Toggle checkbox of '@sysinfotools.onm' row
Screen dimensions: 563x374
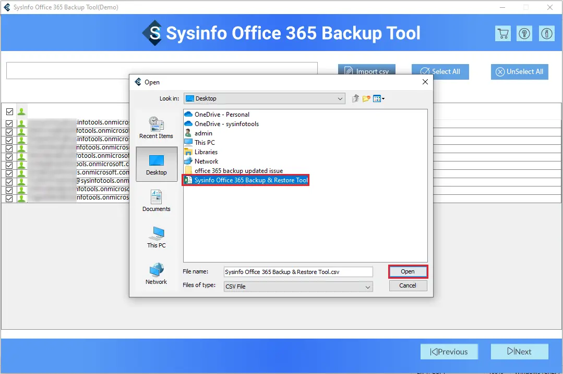pyautogui.click(x=9, y=182)
